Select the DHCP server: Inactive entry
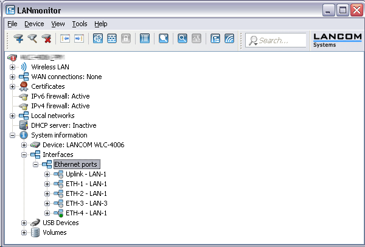 coord(63,125)
